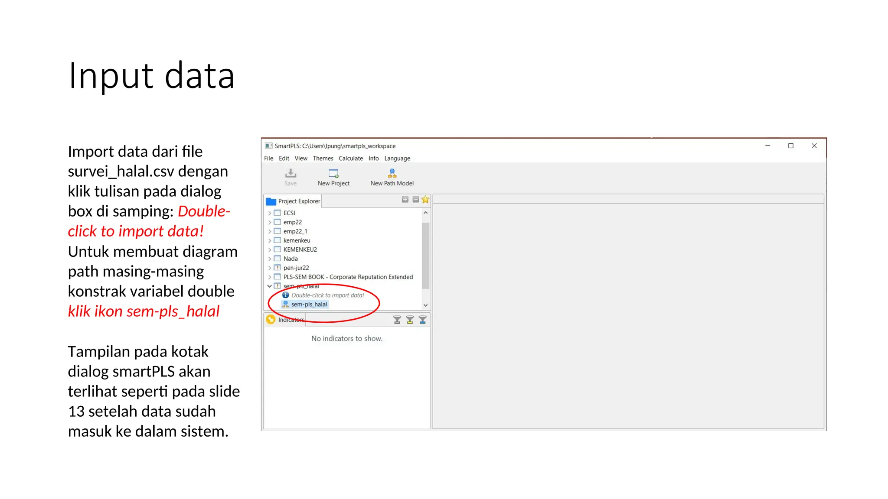888x499 pixels.
Task: Select the PLS-SEM BOOK - Corporate Reputation Extended project
Action: 348,277
